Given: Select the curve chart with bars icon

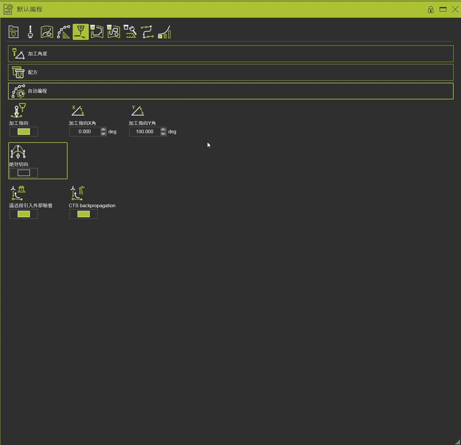Looking at the screenshot, I should click(164, 32).
